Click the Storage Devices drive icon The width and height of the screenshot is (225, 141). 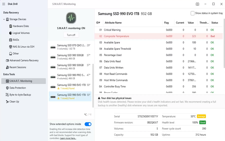7,19
